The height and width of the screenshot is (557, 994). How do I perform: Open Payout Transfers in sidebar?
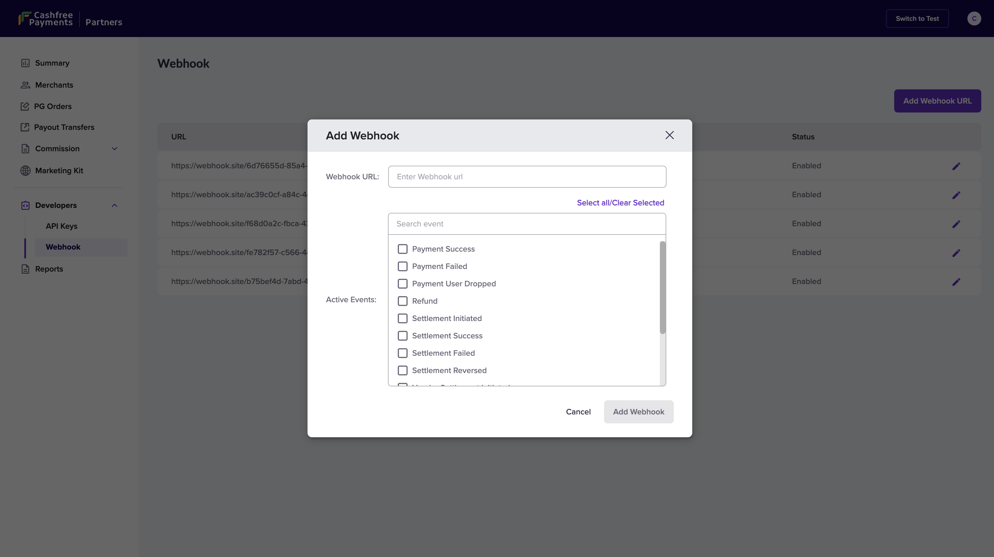coord(64,127)
